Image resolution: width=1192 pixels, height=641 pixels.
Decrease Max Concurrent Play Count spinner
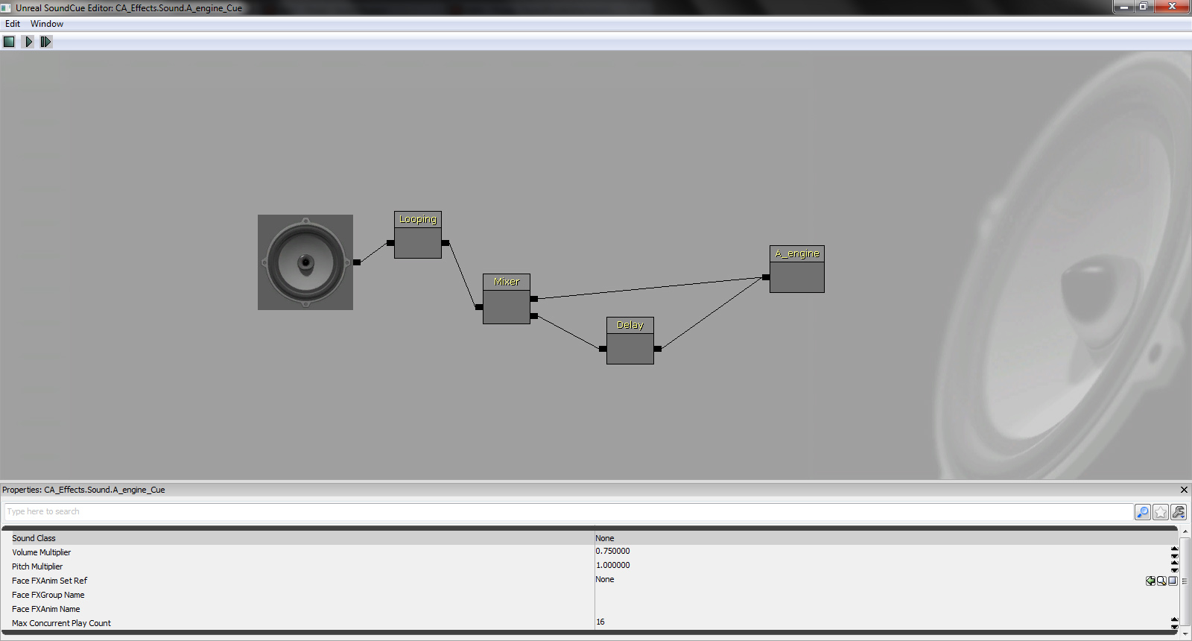(1174, 627)
